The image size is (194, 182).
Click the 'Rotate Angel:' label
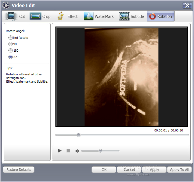(15, 31)
